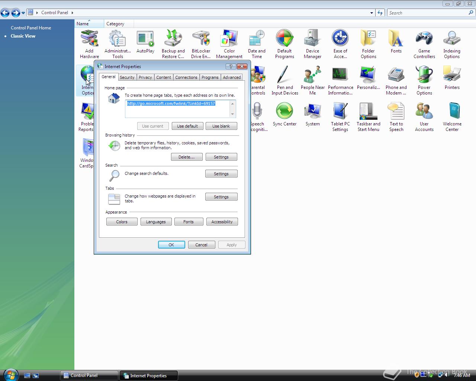
Task: Click Use default home page button
Action: (x=187, y=126)
